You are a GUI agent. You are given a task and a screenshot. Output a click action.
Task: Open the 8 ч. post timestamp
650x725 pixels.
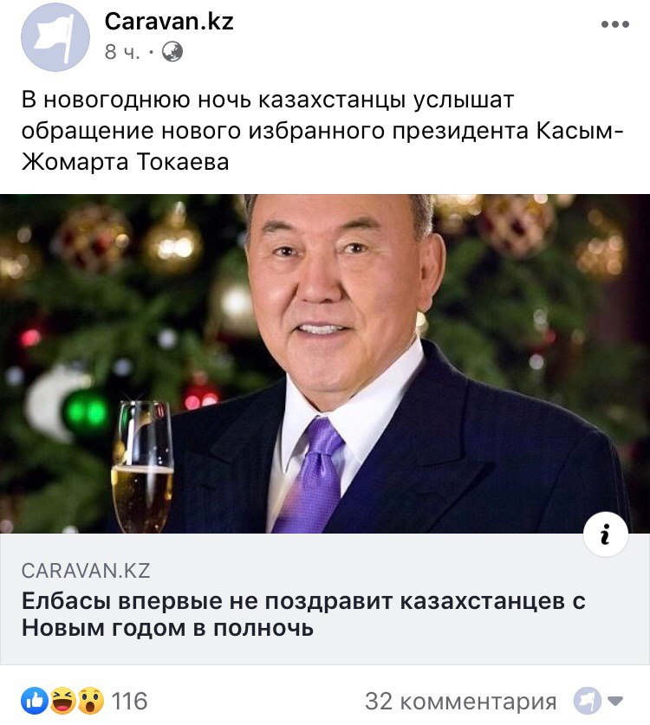[x=122, y=52]
